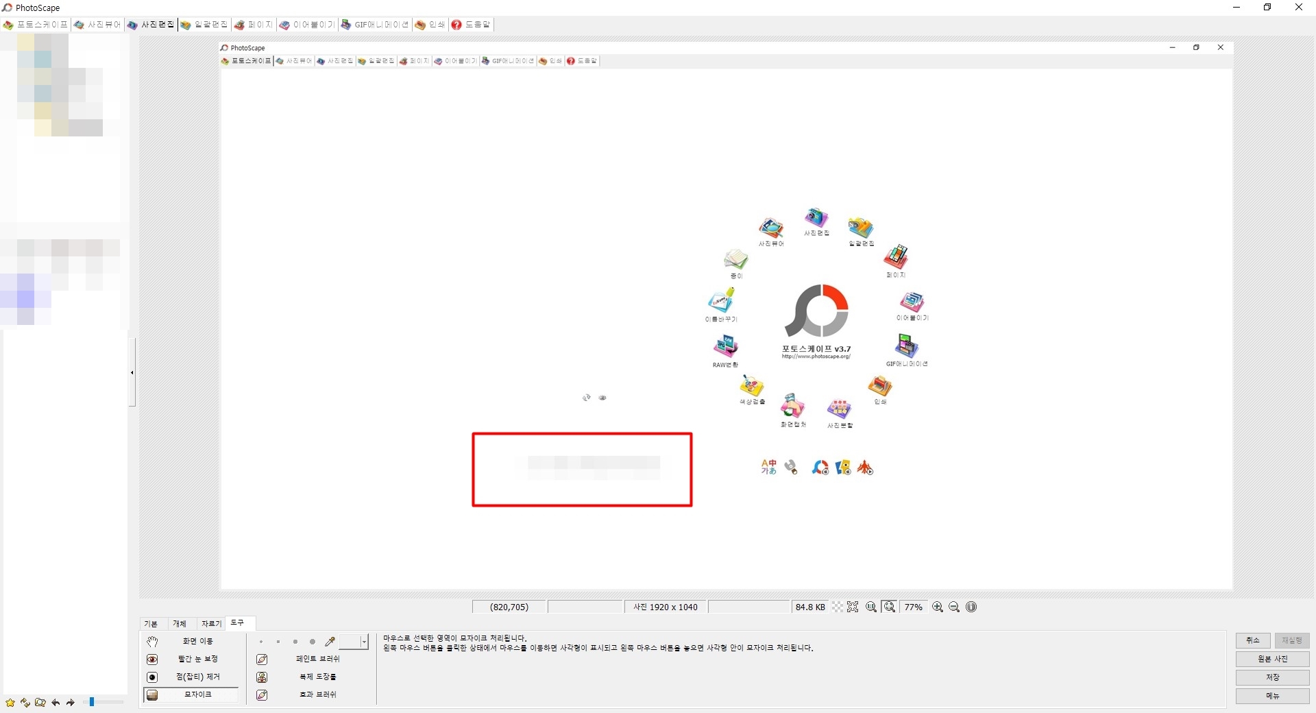The width and height of the screenshot is (1316, 713).
Task: Open photo info with the round info icon
Action: [971, 607]
